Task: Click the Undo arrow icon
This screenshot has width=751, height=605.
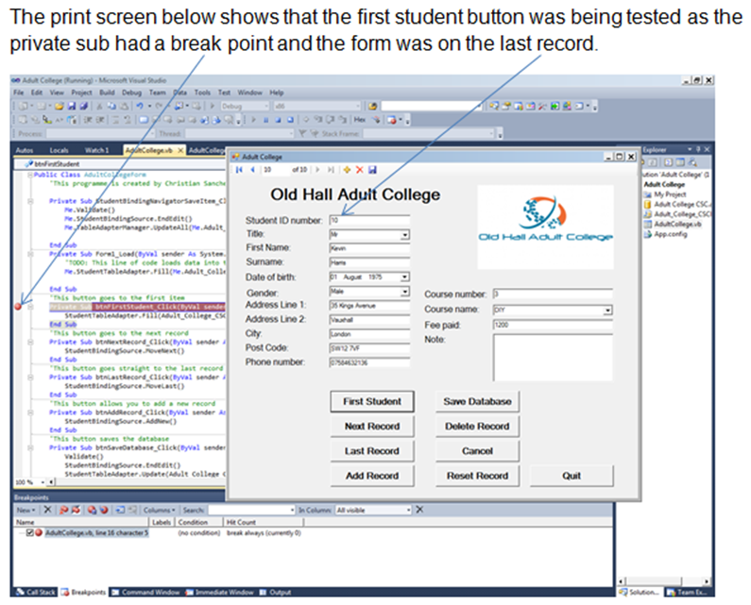Action: tap(140, 106)
